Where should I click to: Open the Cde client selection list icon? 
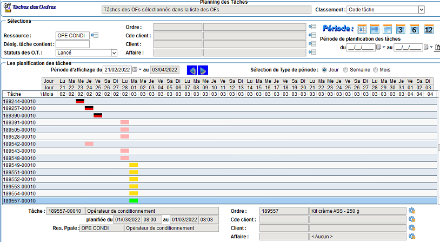[x=311, y=35]
